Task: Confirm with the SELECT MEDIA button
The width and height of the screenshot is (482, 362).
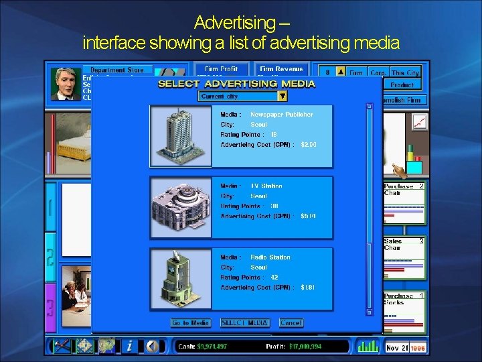Action: [x=245, y=322]
